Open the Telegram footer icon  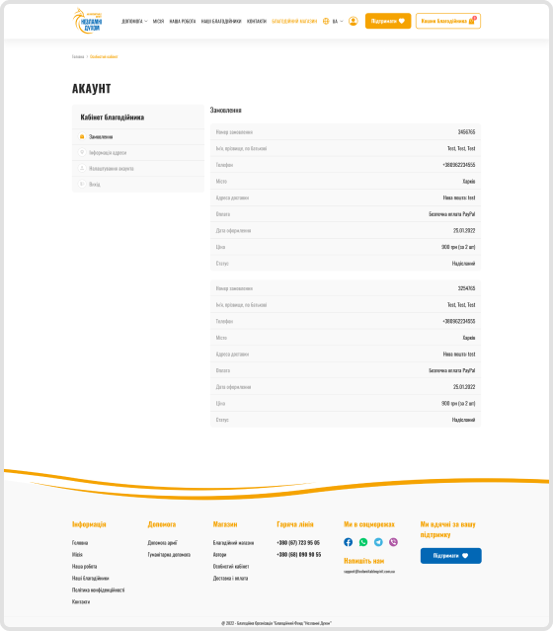[x=378, y=542]
